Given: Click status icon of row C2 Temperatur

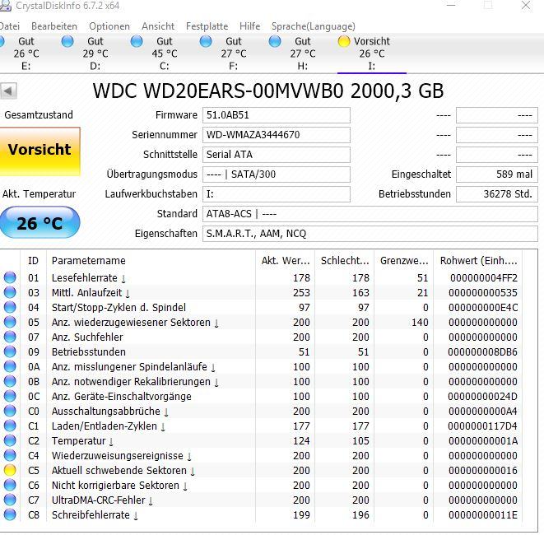Looking at the screenshot, I should click(10, 441).
